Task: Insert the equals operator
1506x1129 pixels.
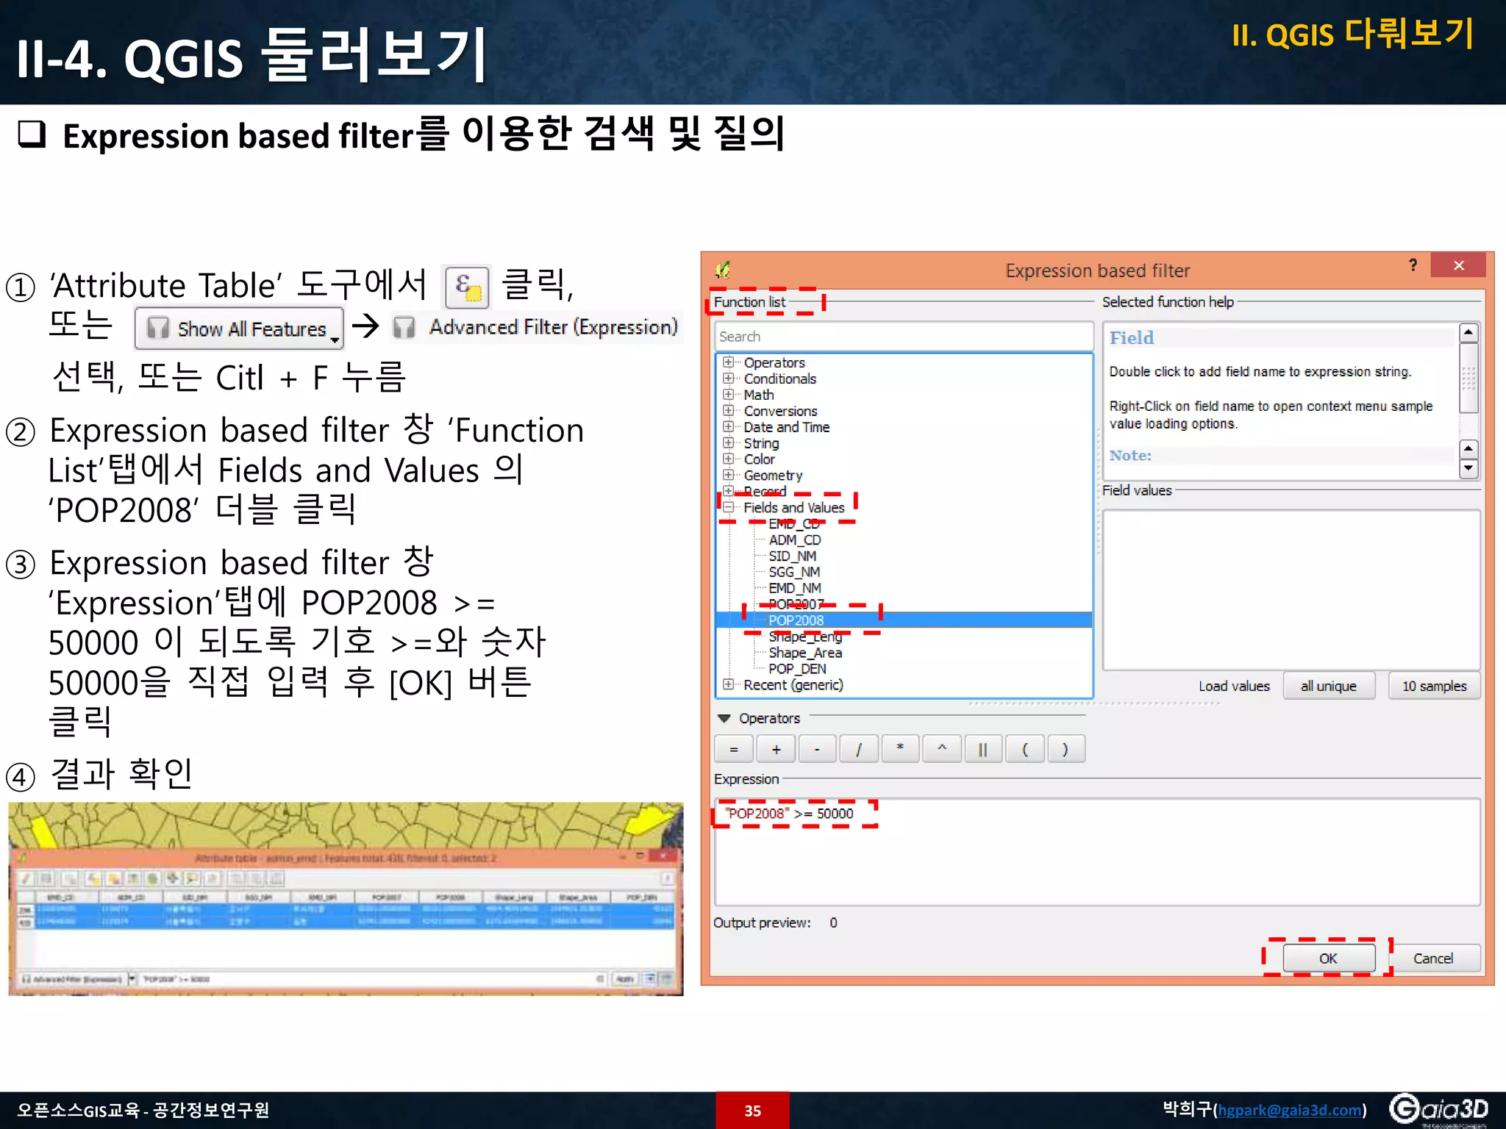Action: (733, 750)
